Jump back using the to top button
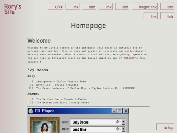177x133 pixels. (165, 127)
